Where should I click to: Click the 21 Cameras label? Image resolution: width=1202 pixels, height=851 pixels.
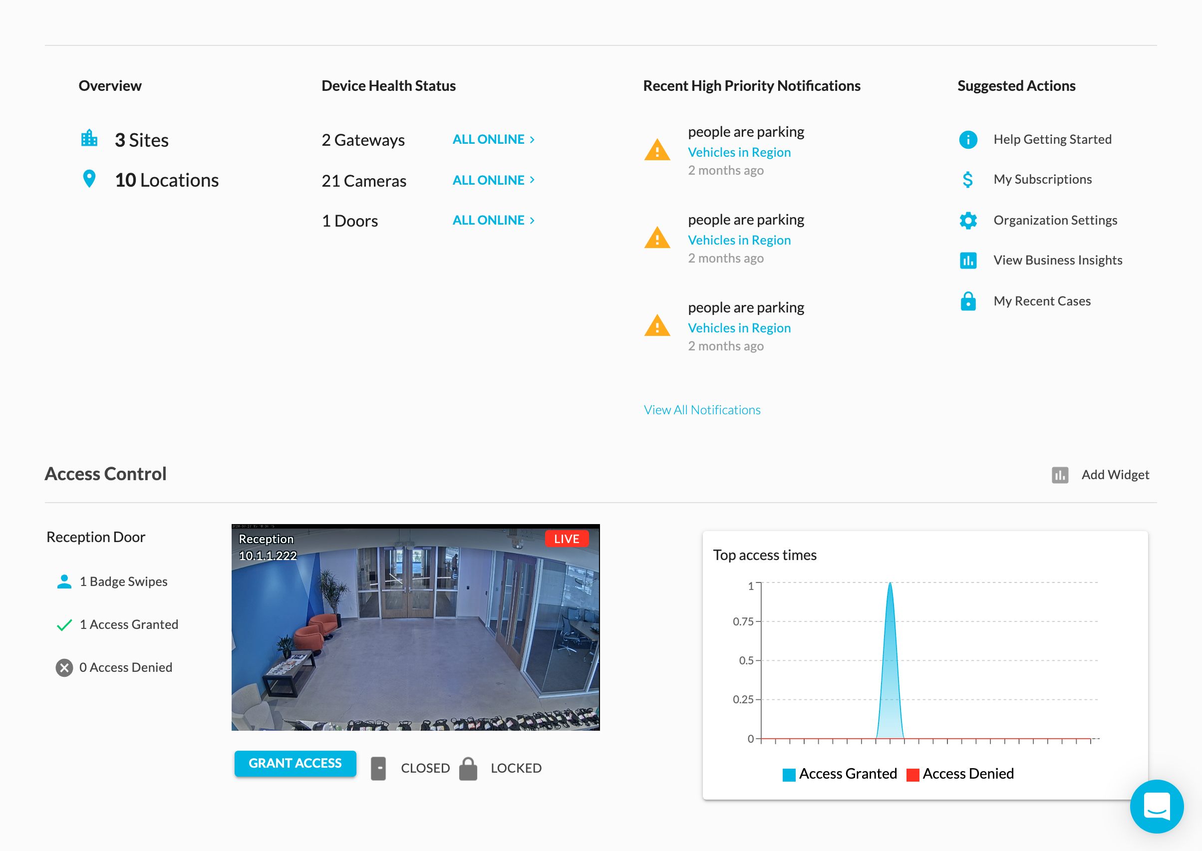click(363, 181)
